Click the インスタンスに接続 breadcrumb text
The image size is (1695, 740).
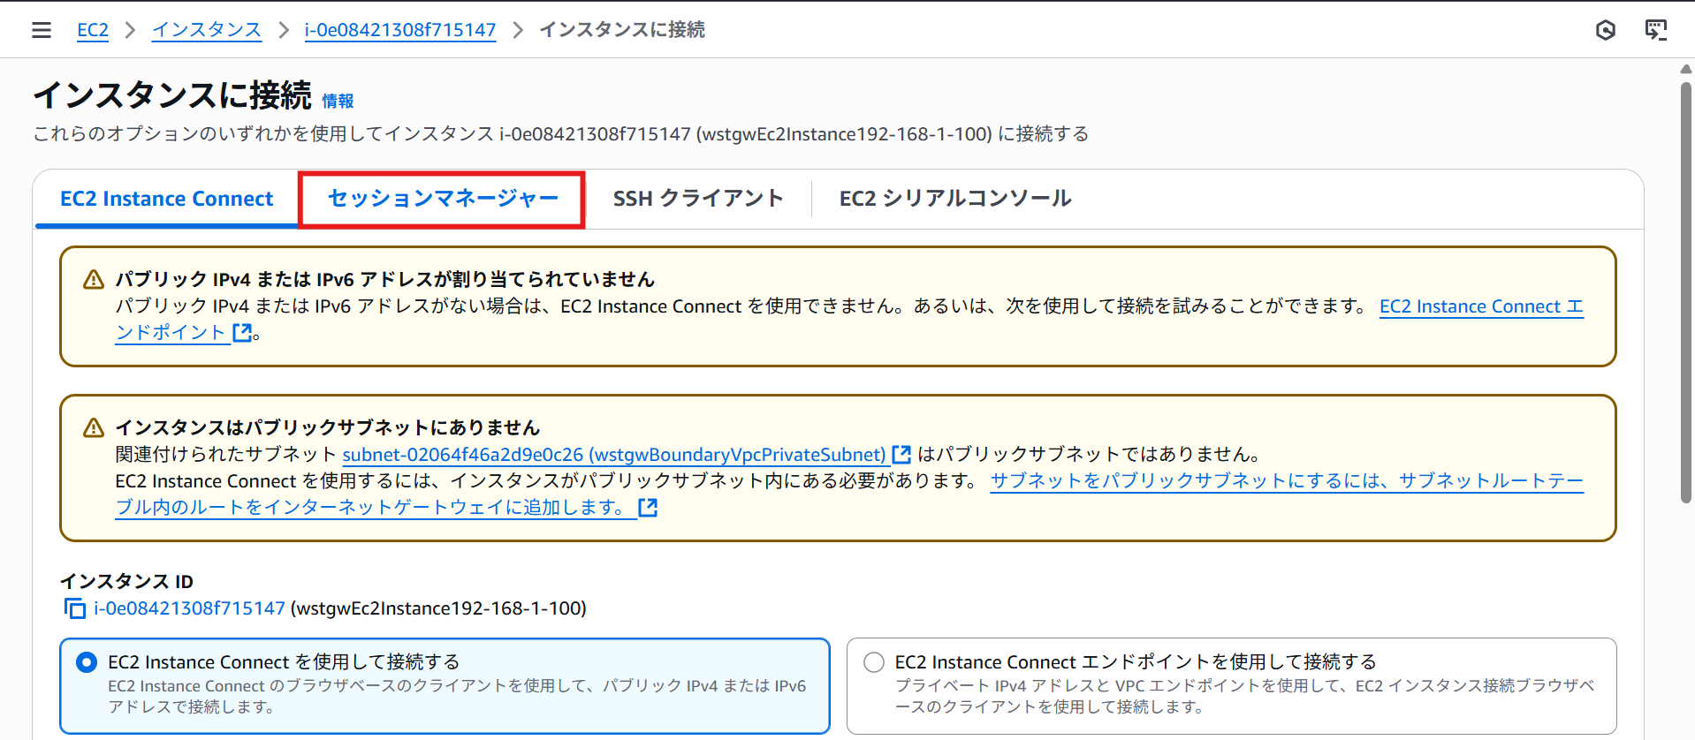coord(622,30)
